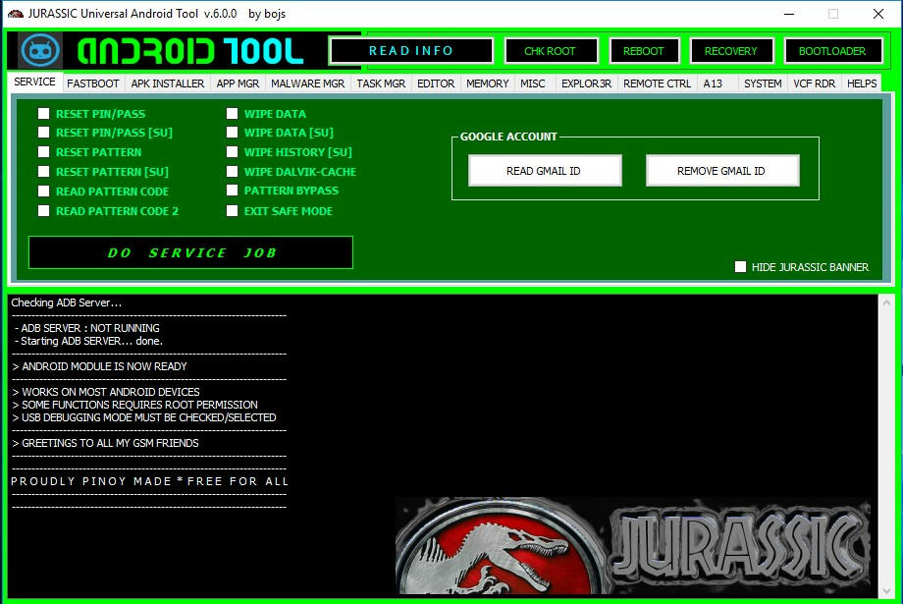Click the Jurassic dinosaur banner image
The image size is (903, 604).
pos(632,542)
